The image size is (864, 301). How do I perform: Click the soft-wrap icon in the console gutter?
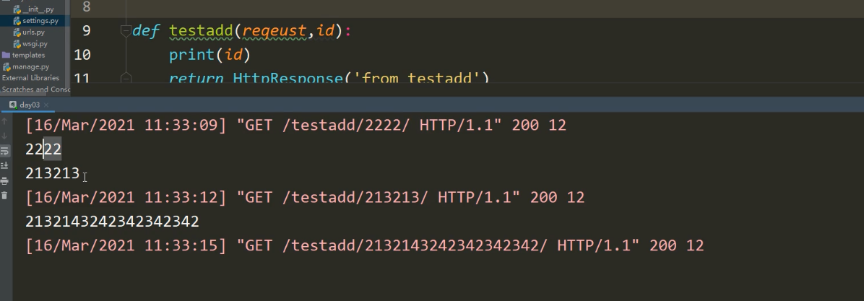coord(5,151)
